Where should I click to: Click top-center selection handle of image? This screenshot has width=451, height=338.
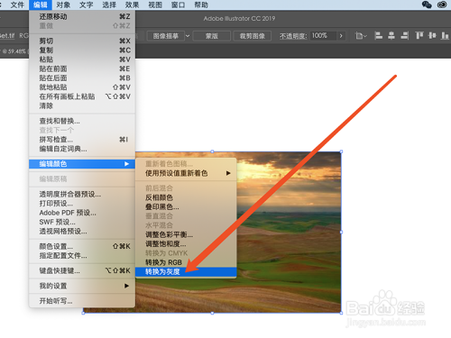click(212, 151)
